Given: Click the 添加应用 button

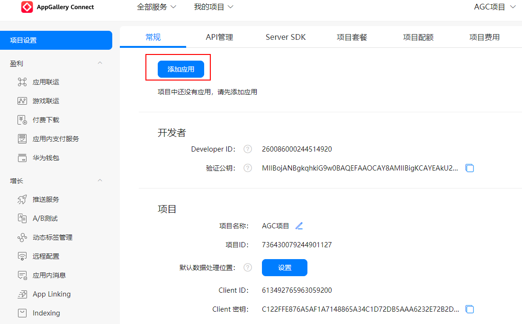Looking at the screenshot, I should tap(180, 69).
